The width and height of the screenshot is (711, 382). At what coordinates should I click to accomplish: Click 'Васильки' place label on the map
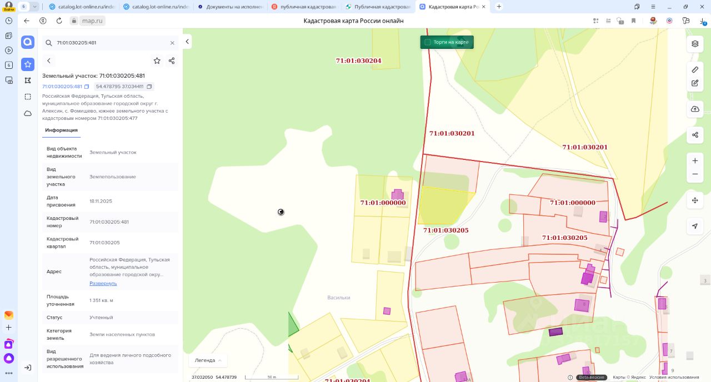(x=339, y=298)
